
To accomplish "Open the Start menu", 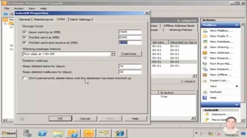I will pyautogui.click(x=8, y=133).
